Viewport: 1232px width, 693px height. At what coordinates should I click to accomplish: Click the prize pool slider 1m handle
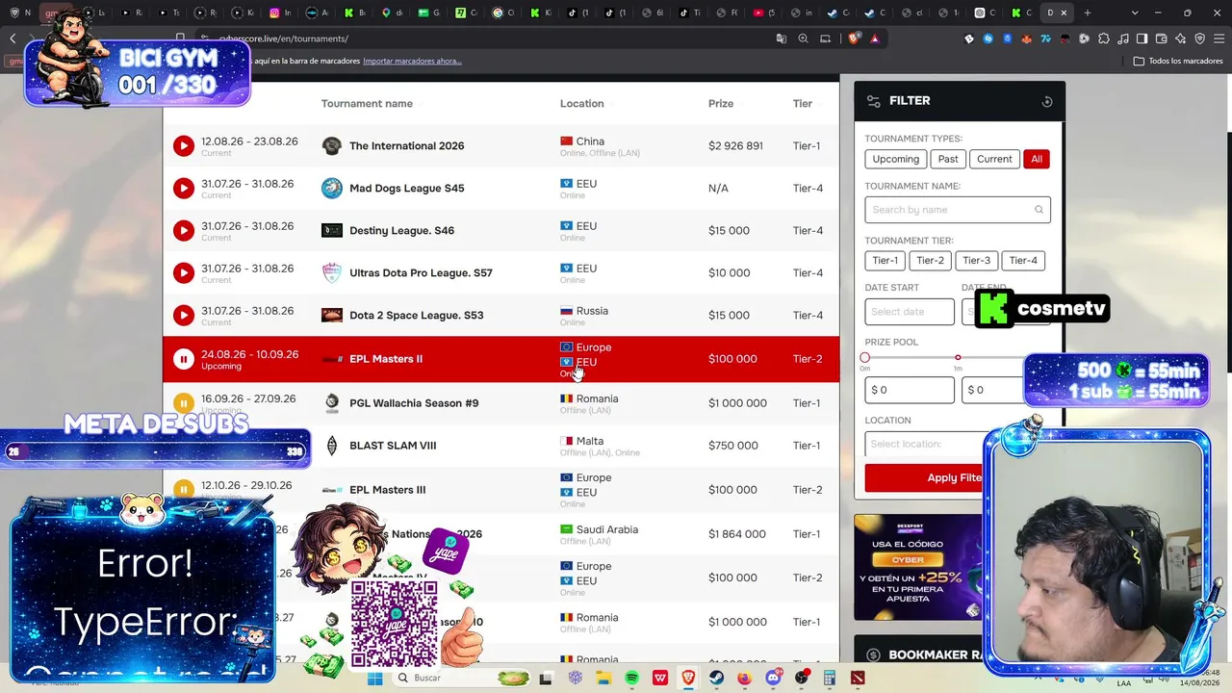958,358
